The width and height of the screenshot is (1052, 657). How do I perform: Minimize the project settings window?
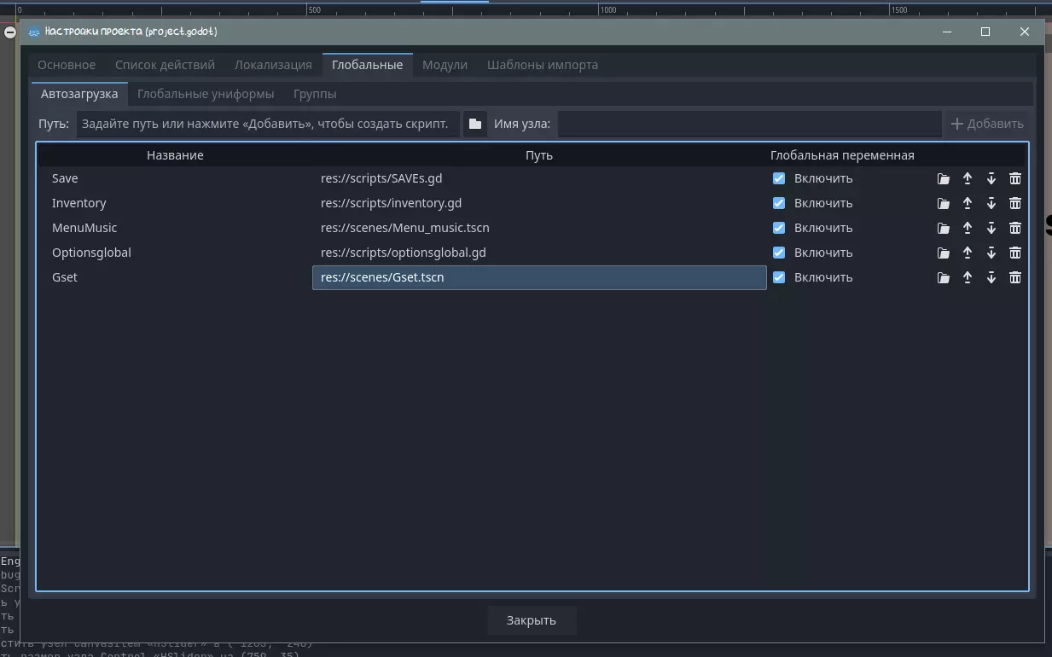click(947, 32)
